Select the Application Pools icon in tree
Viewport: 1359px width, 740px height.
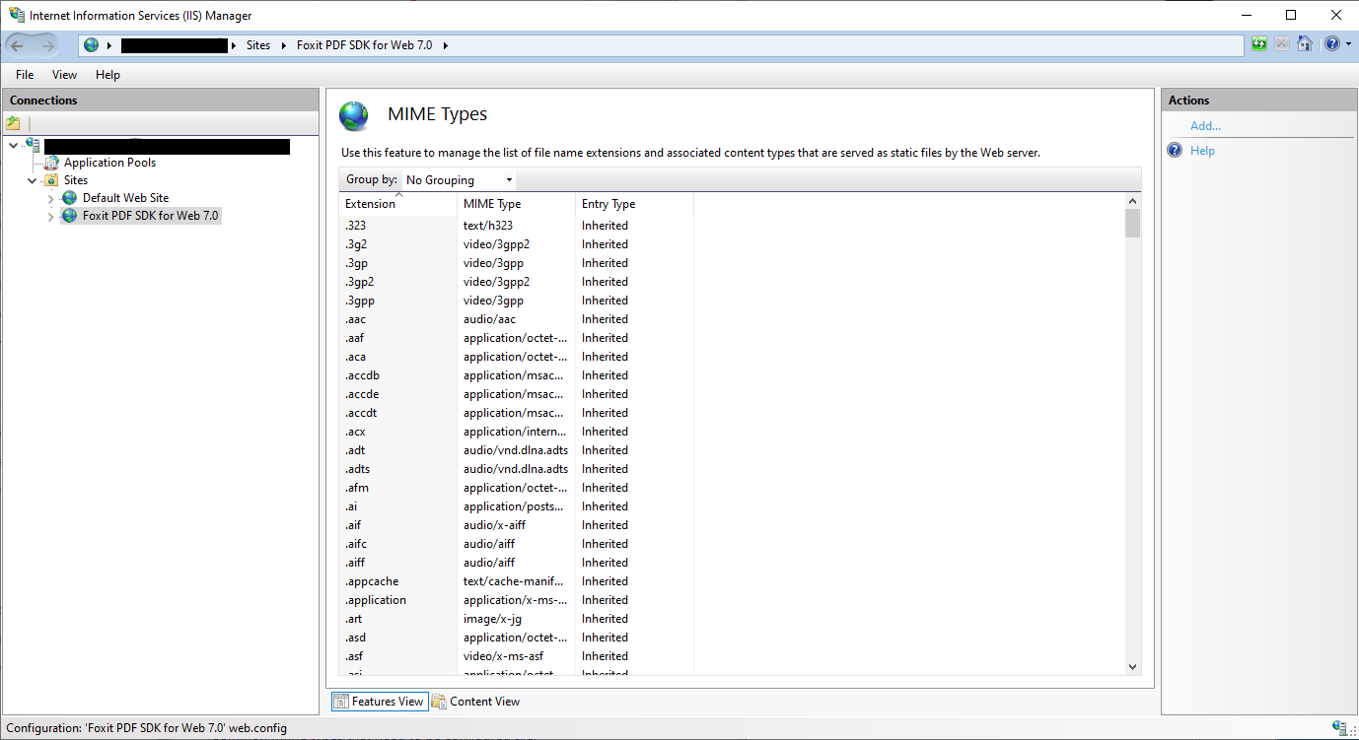[52, 163]
